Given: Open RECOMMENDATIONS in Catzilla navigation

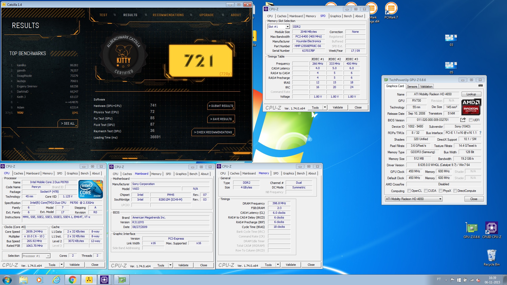Looking at the screenshot, I should [x=168, y=15].
